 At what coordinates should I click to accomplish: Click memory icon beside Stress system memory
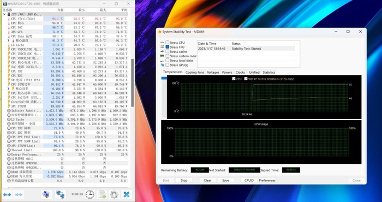click(x=162, y=56)
